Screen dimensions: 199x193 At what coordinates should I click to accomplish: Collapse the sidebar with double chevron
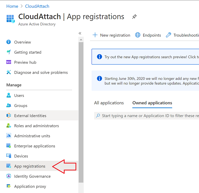point(80,33)
